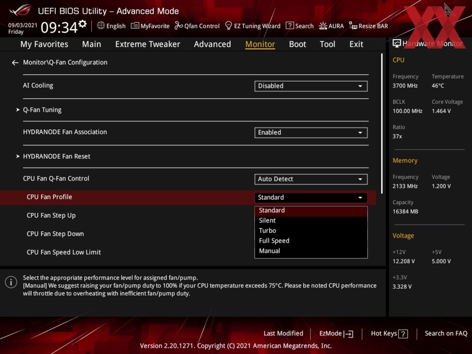472x354 pixels.
Task: Open Hot Keys help
Action: pyautogui.click(x=389, y=334)
